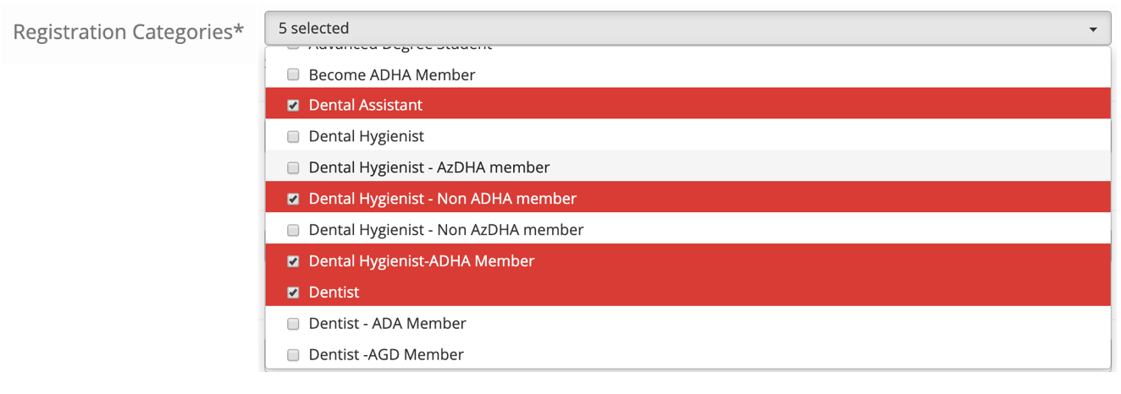Viewport: 1121px width, 394px height.
Task: Collapse the '5 selected' dropdown
Action: (x=688, y=28)
